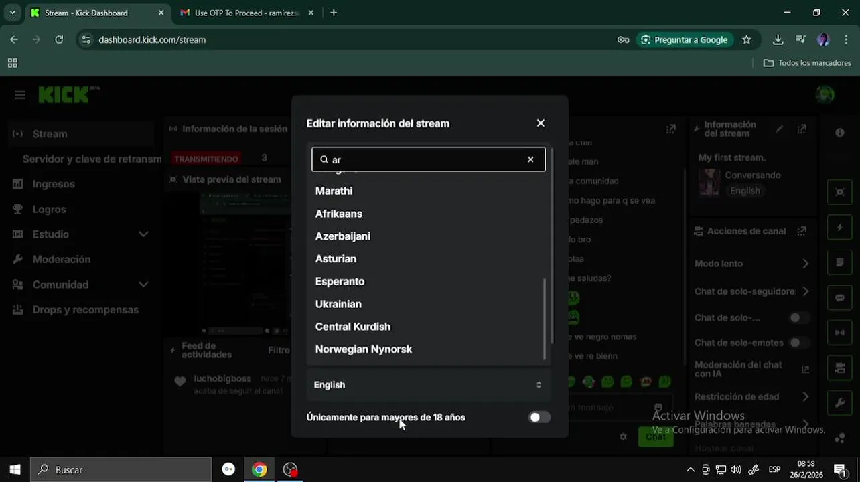Screen dimensions: 860x482
Task: Open Ingresos in sidebar
Action: [54, 184]
